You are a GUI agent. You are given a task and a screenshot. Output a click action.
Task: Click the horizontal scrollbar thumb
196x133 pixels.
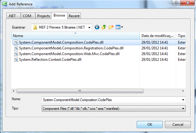click(x=80, y=91)
